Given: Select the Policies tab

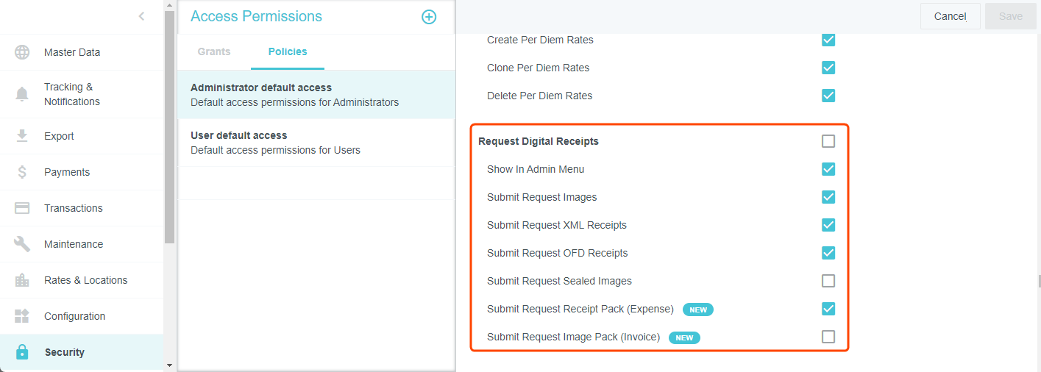Looking at the screenshot, I should click(288, 51).
